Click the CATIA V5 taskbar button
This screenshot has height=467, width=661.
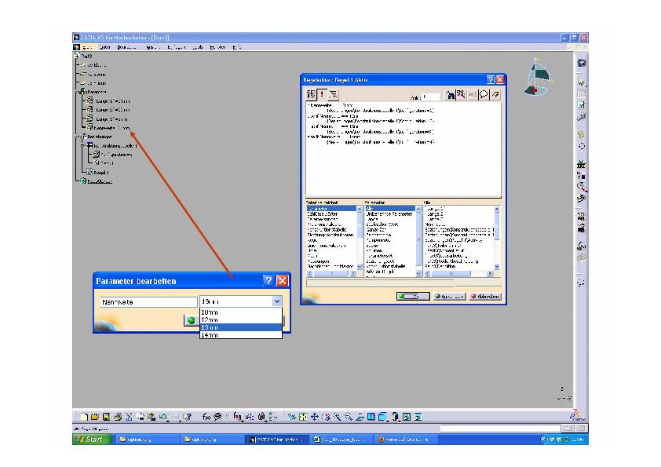(x=276, y=440)
